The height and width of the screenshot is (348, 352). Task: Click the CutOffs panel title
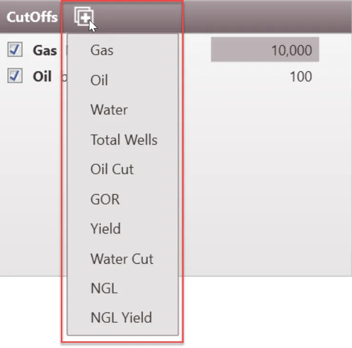pos(32,18)
